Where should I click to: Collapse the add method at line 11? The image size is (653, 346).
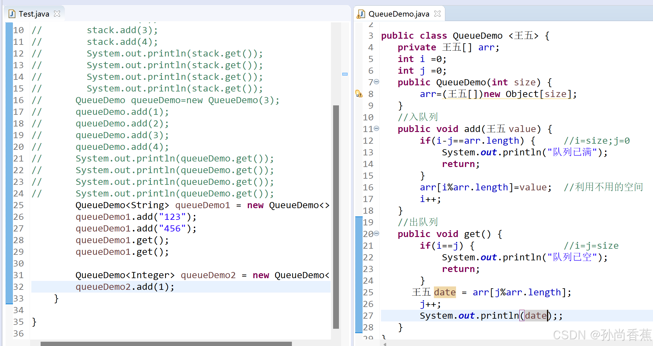377,129
